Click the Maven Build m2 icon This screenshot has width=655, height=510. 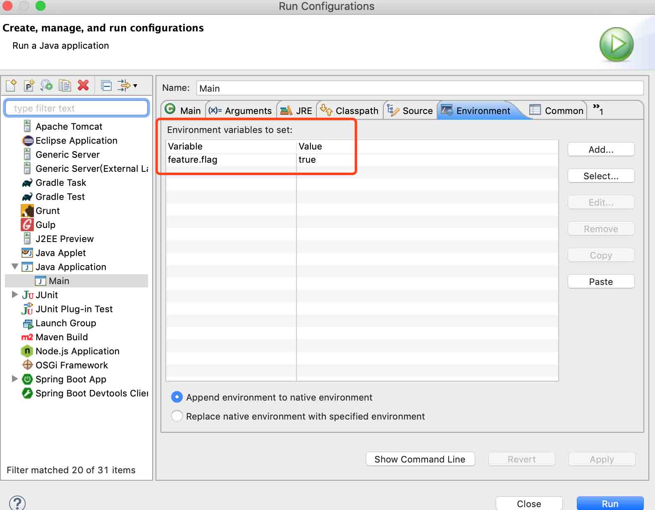27,337
